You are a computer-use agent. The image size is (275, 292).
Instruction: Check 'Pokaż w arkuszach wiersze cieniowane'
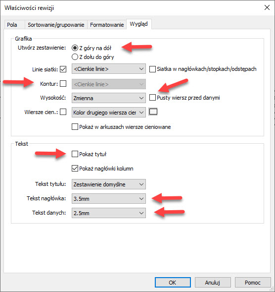[75, 127]
